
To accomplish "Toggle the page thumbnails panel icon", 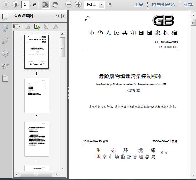I will coord(6,16).
